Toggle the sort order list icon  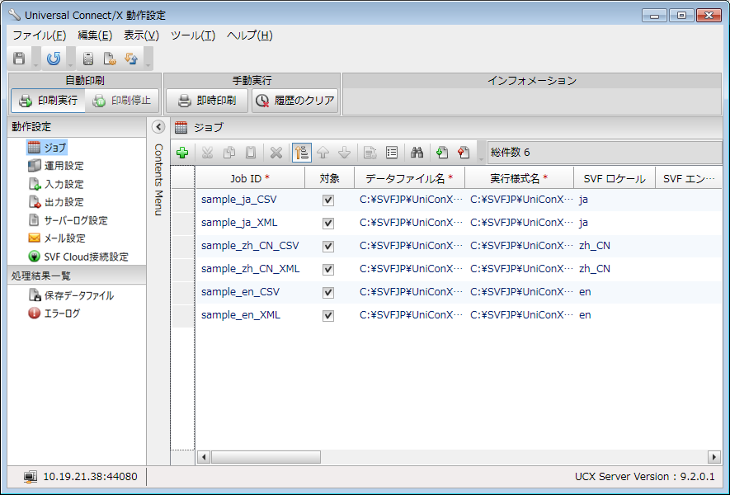[302, 153]
